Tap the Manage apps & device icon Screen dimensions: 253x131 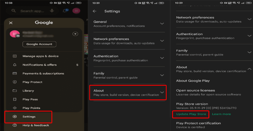coord(15,56)
